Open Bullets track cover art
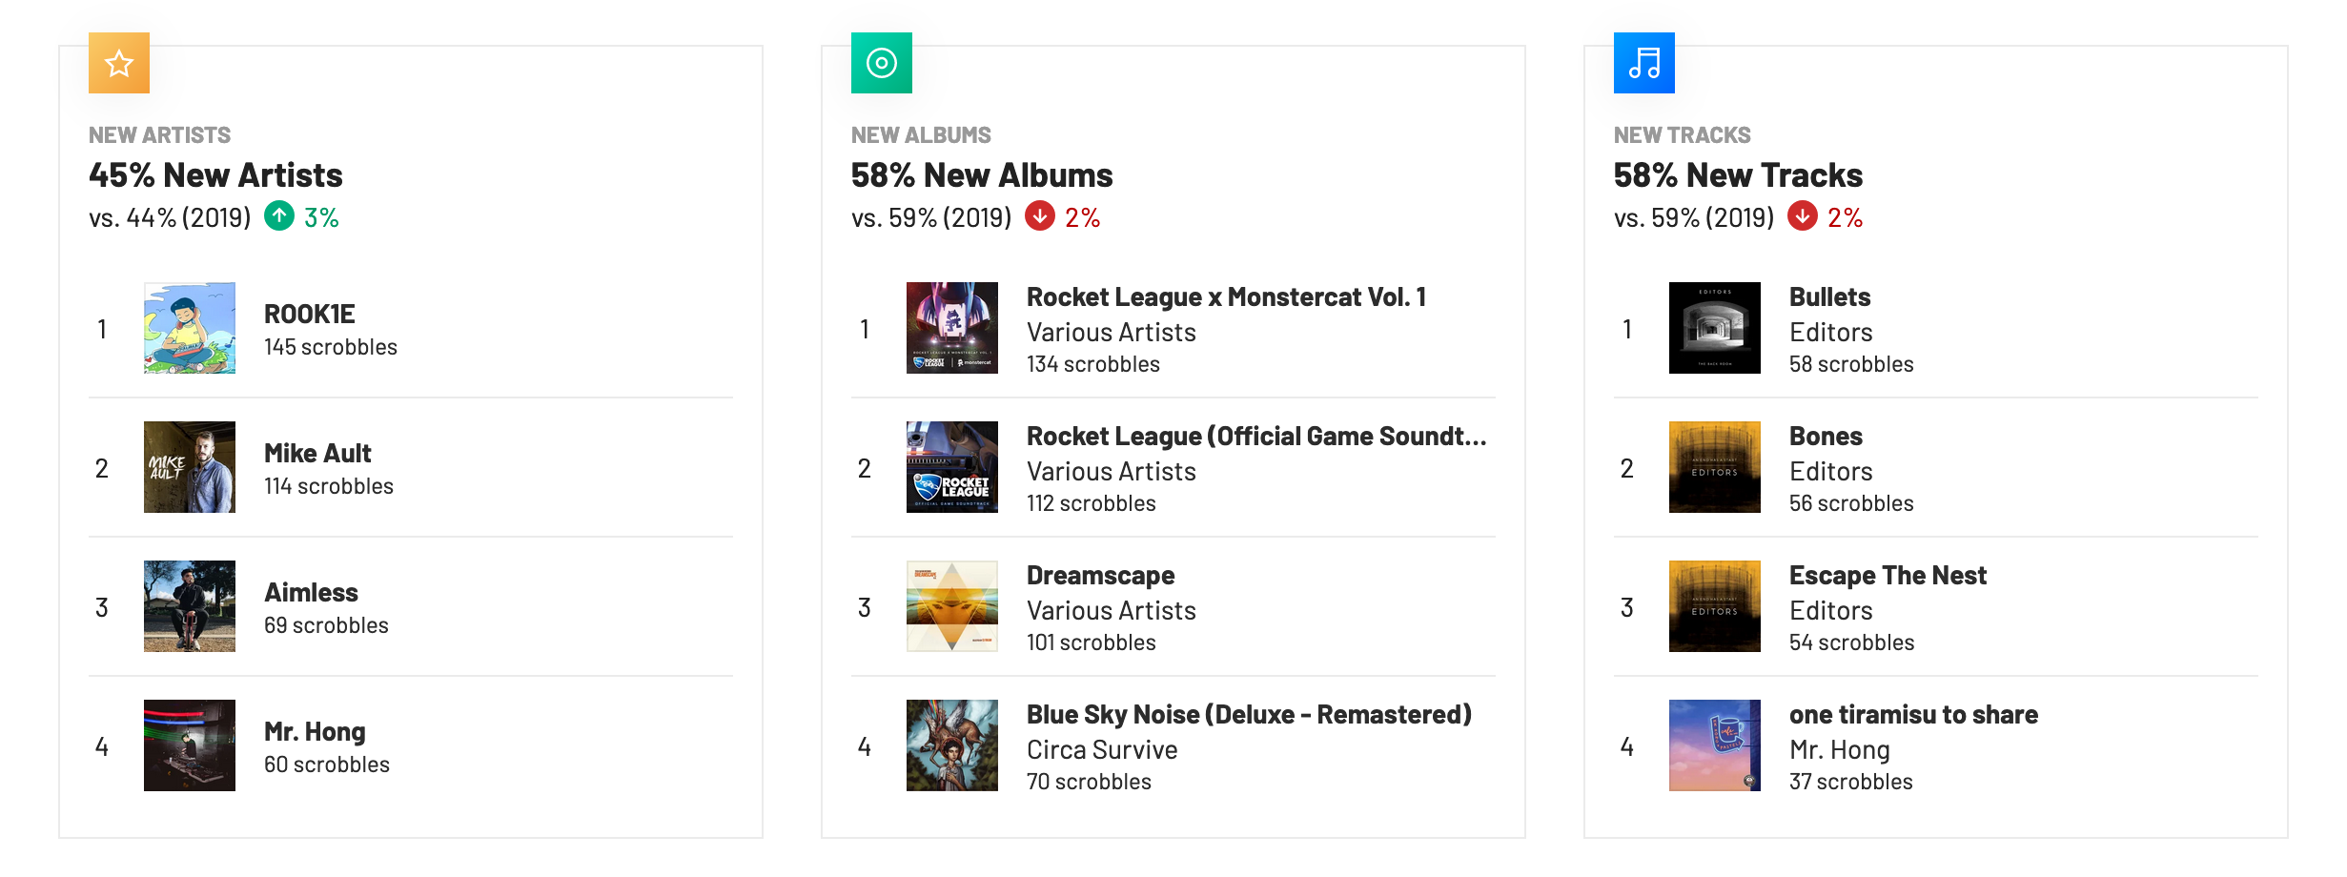Screen dimensions: 2347x877 [x=1715, y=328]
